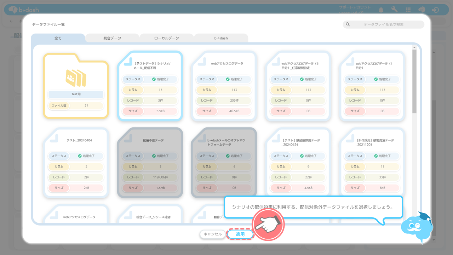The image size is (453, 255).
Task: Click the back arrow below the b→dash logo
Action: 11,21
